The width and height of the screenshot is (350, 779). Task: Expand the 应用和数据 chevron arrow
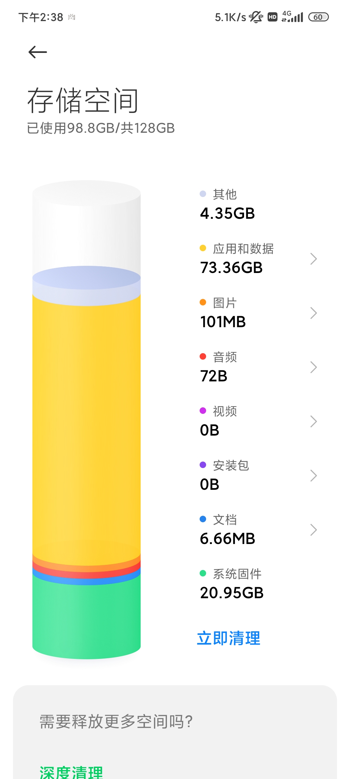(313, 259)
